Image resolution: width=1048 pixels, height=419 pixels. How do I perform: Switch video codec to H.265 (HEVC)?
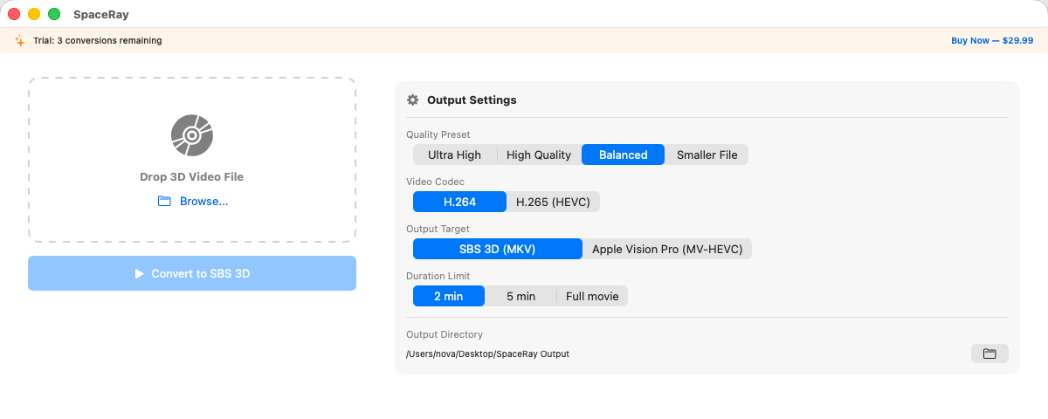click(x=553, y=203)
